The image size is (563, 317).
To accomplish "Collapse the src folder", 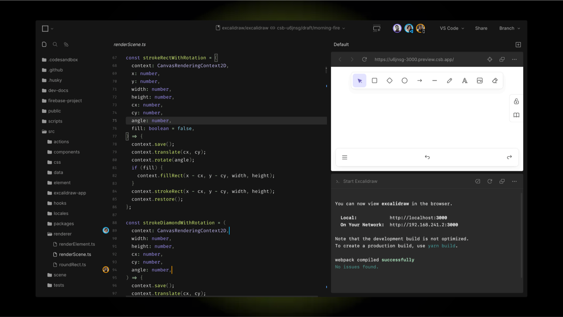I will [49, 131].
